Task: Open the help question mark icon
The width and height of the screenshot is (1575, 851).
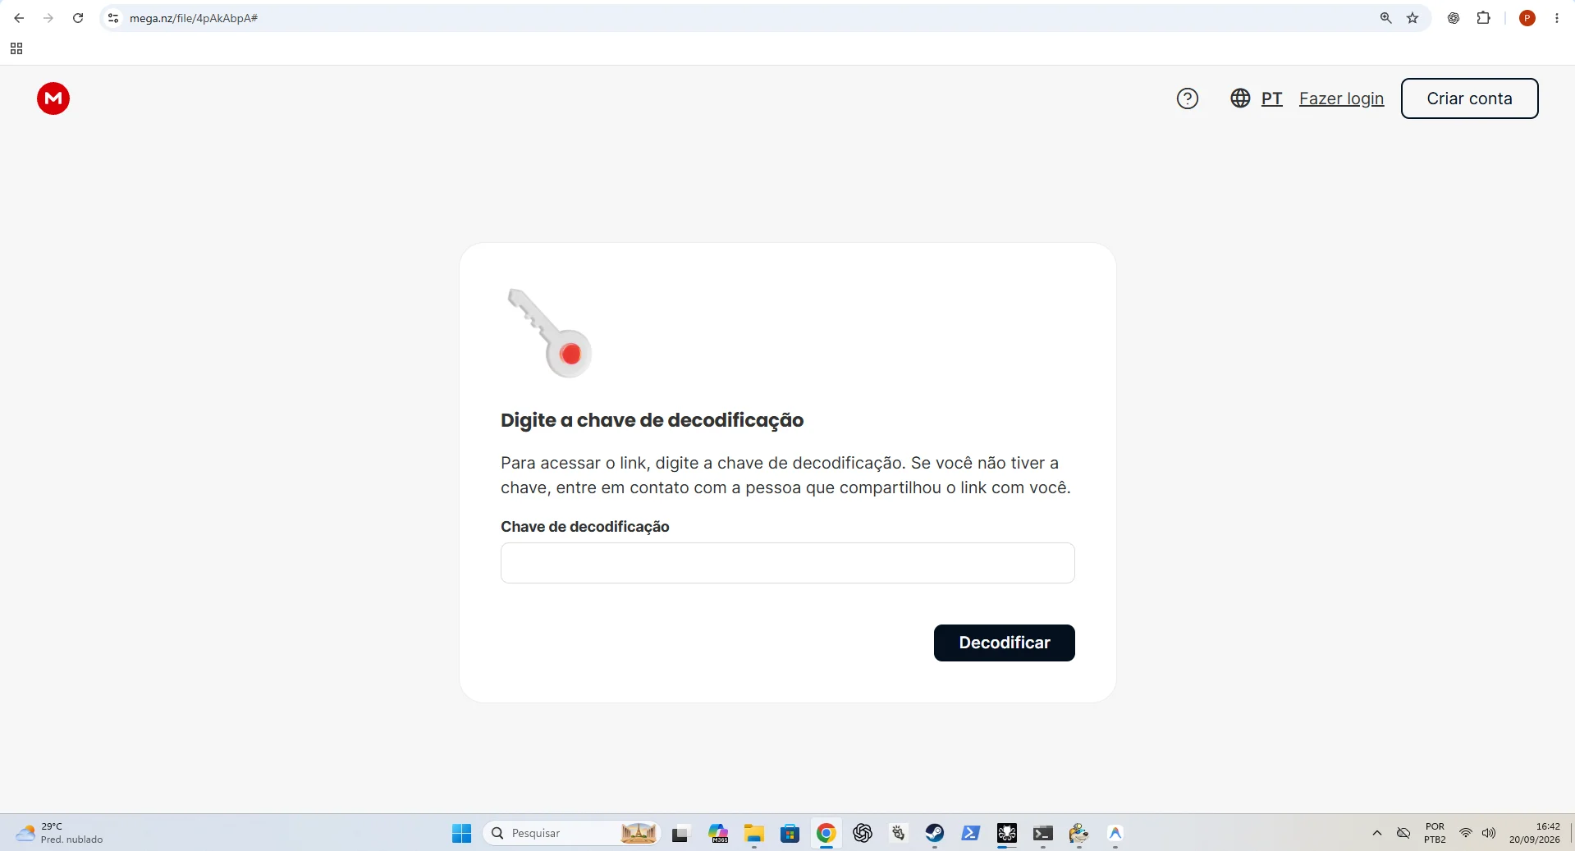Action: [x=1188, y=98]
